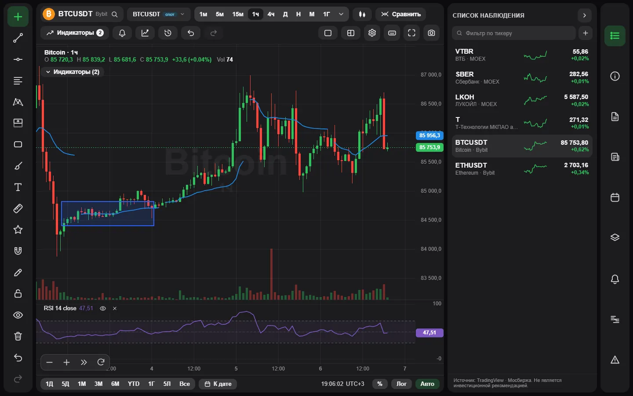Focus the Фильтр по тикеру search field

tap(514, 33)
